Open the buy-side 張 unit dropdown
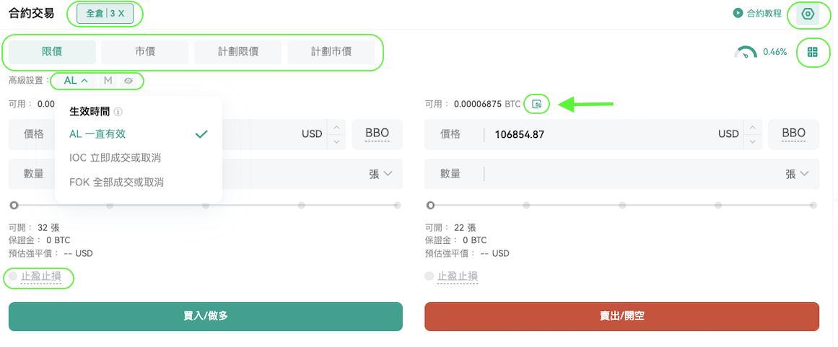This screenshot has width=838, height=347. [x=381, y=174]
